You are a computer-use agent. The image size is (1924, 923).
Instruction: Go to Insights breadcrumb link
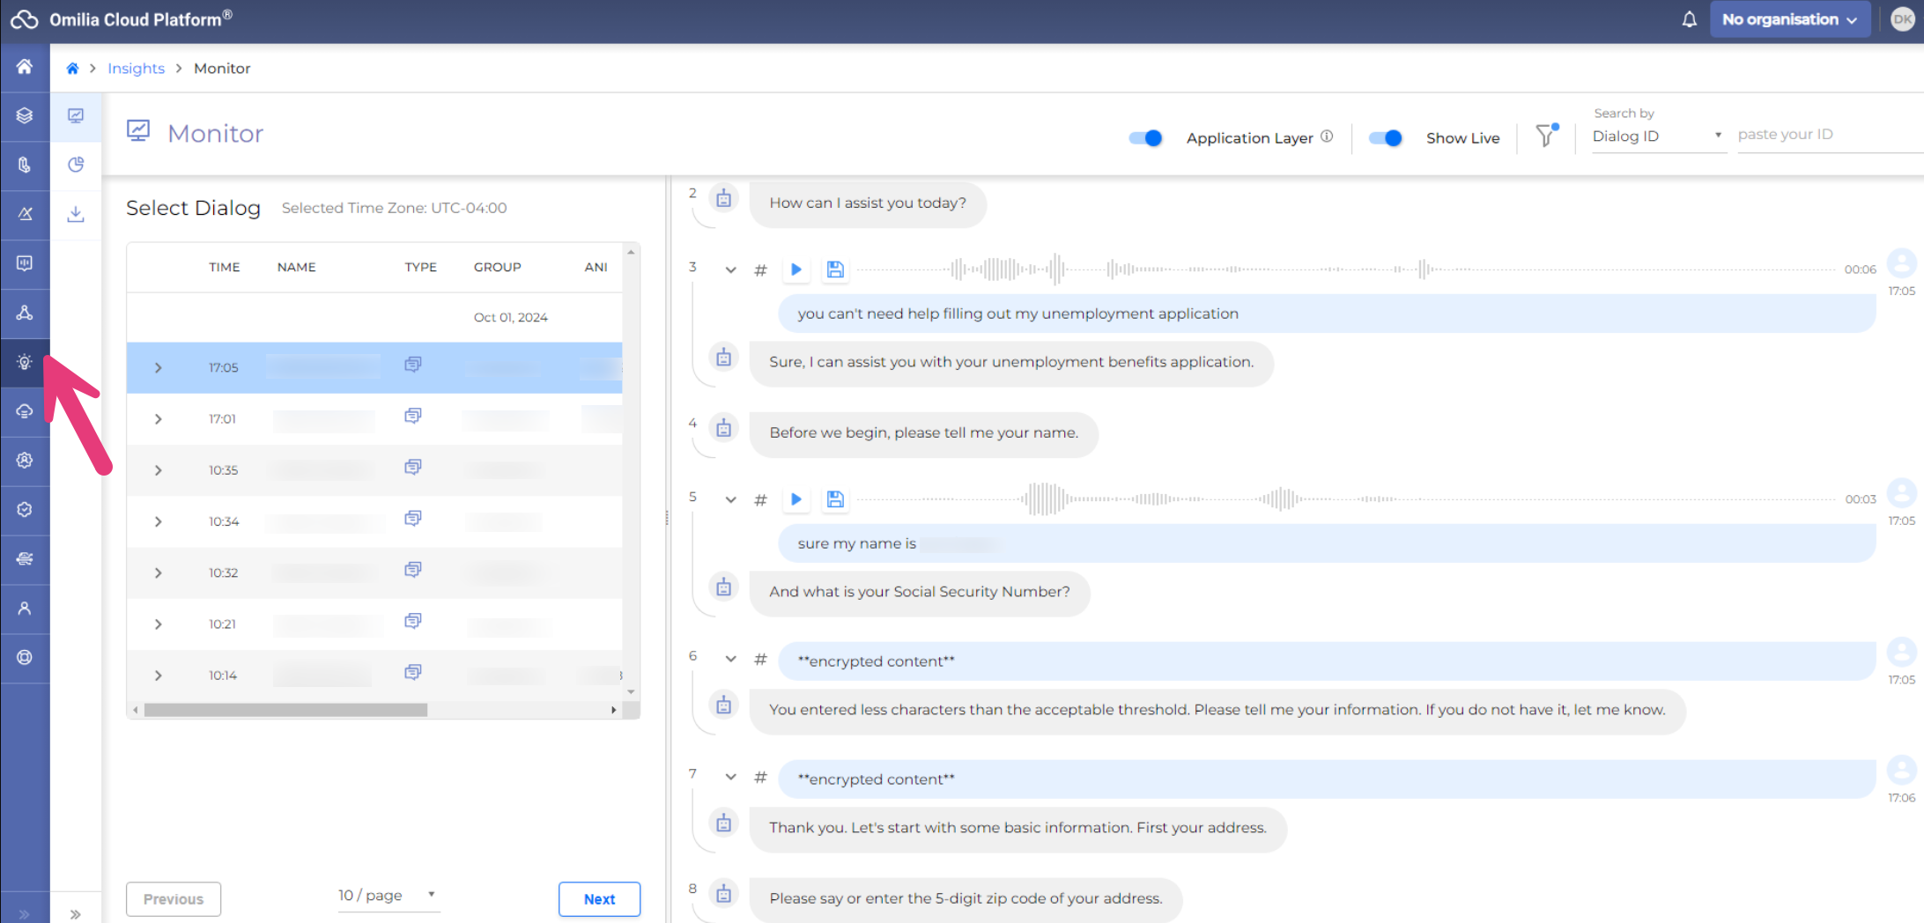point(136,69)
